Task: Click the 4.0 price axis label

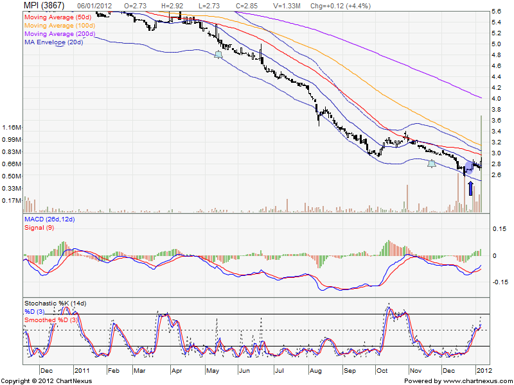Action: tap(497, 99)
